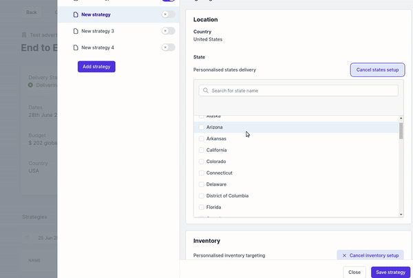Check the Florida checkbox
The height and width of the screenshot is (278, 413).
(202, 207)
